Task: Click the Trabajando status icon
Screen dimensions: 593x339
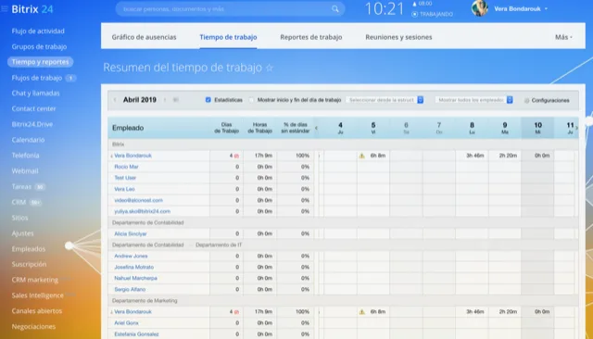Action: point(415,15)
